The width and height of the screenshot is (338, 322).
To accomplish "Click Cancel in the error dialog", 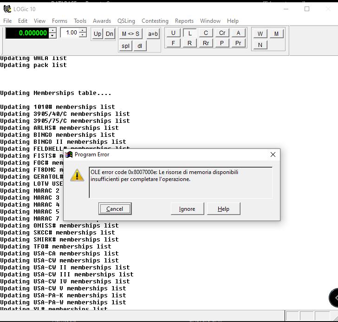I will click(115, 209).
